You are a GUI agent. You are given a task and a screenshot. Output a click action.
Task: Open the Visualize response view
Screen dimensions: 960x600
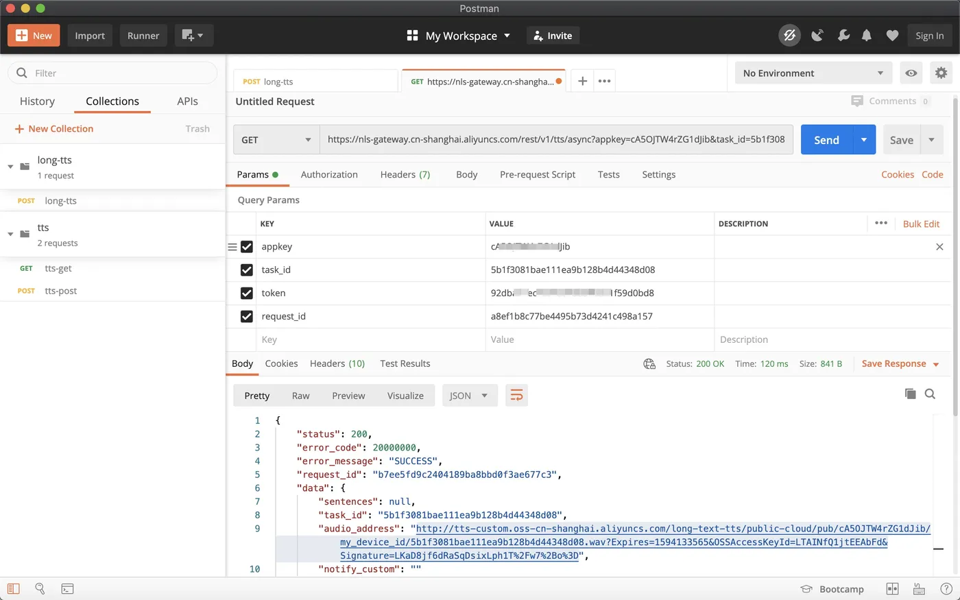405,396
